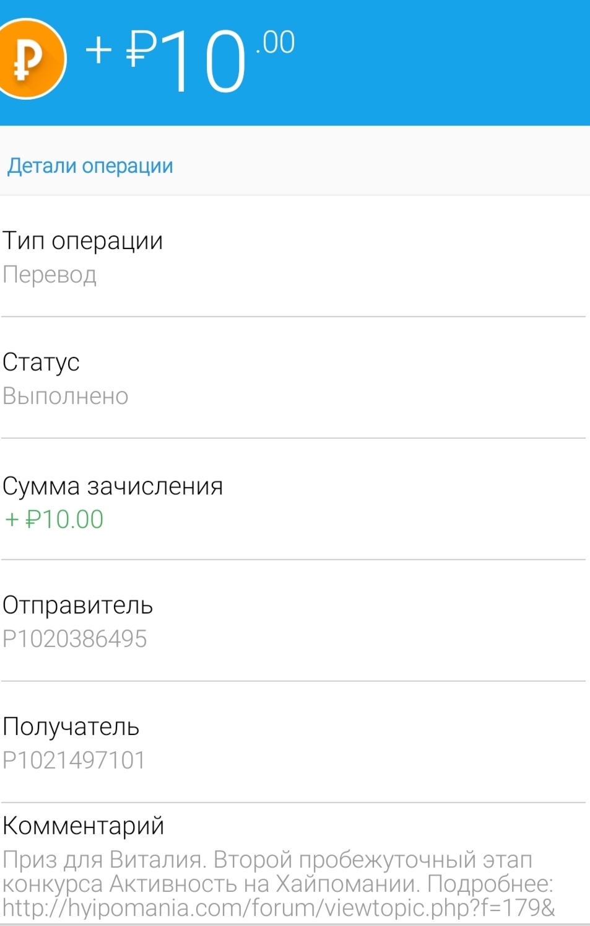Select the Детали операции section header
Screen dimensions: 590x926
[90, 166]
